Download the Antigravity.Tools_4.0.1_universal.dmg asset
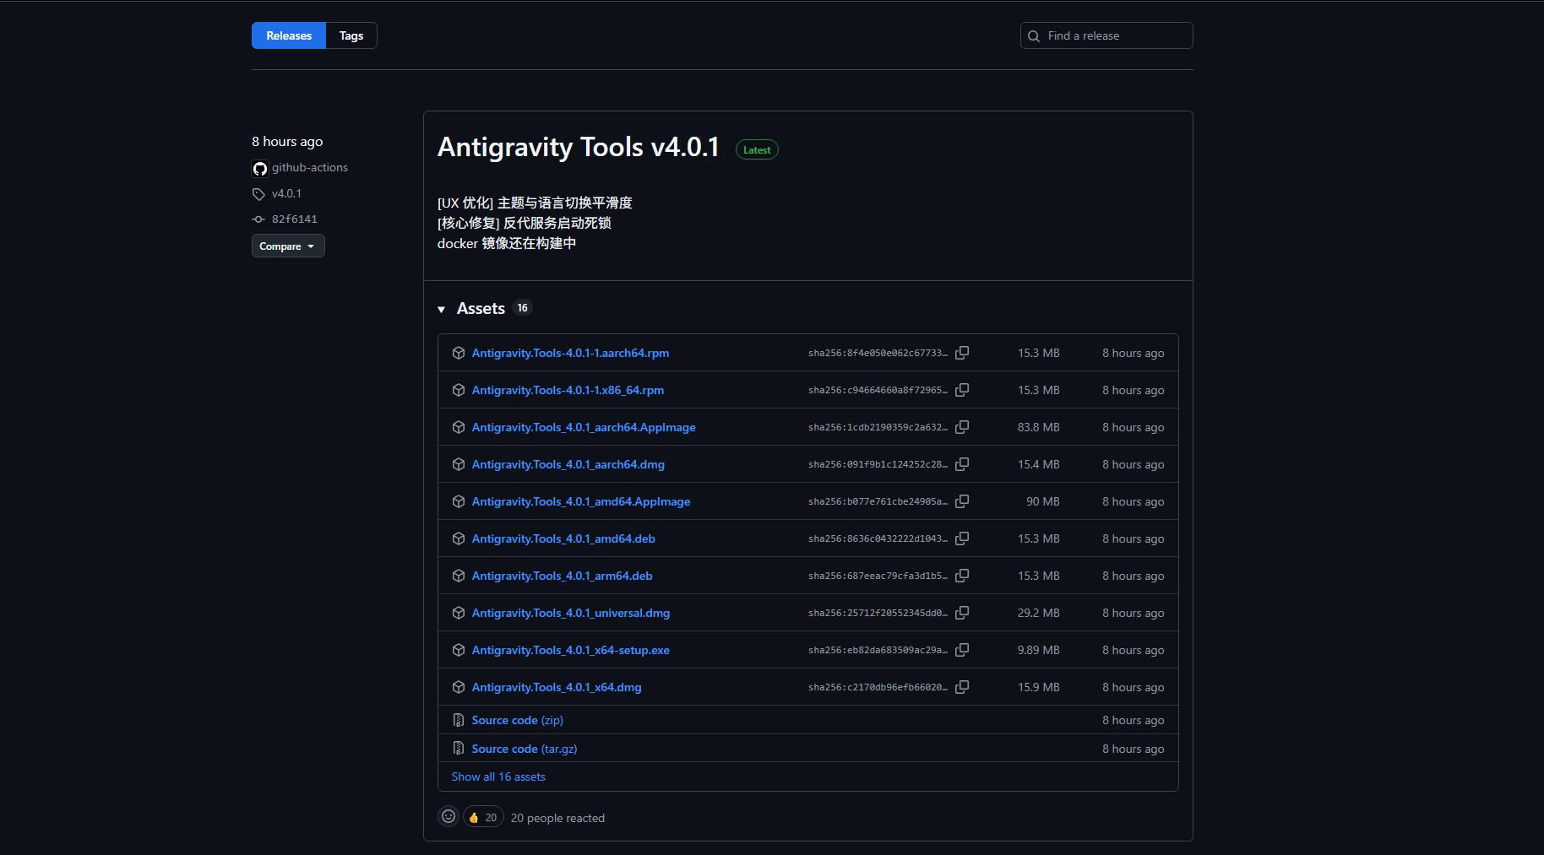 click(570, 613)
